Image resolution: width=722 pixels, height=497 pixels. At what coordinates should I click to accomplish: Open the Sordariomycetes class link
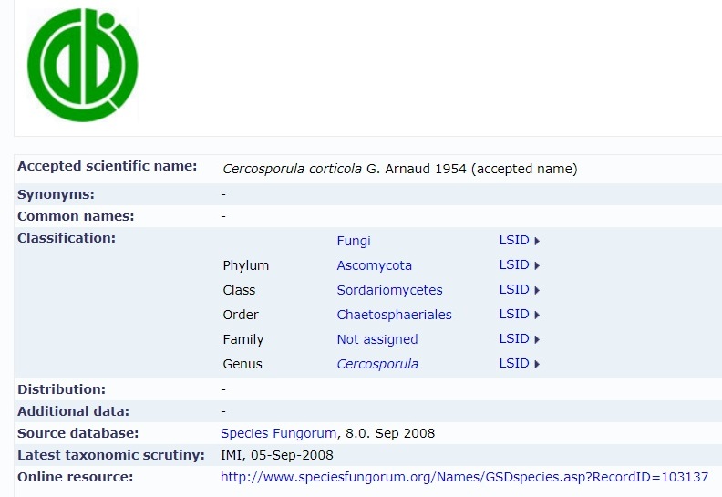tap(389, 290)
